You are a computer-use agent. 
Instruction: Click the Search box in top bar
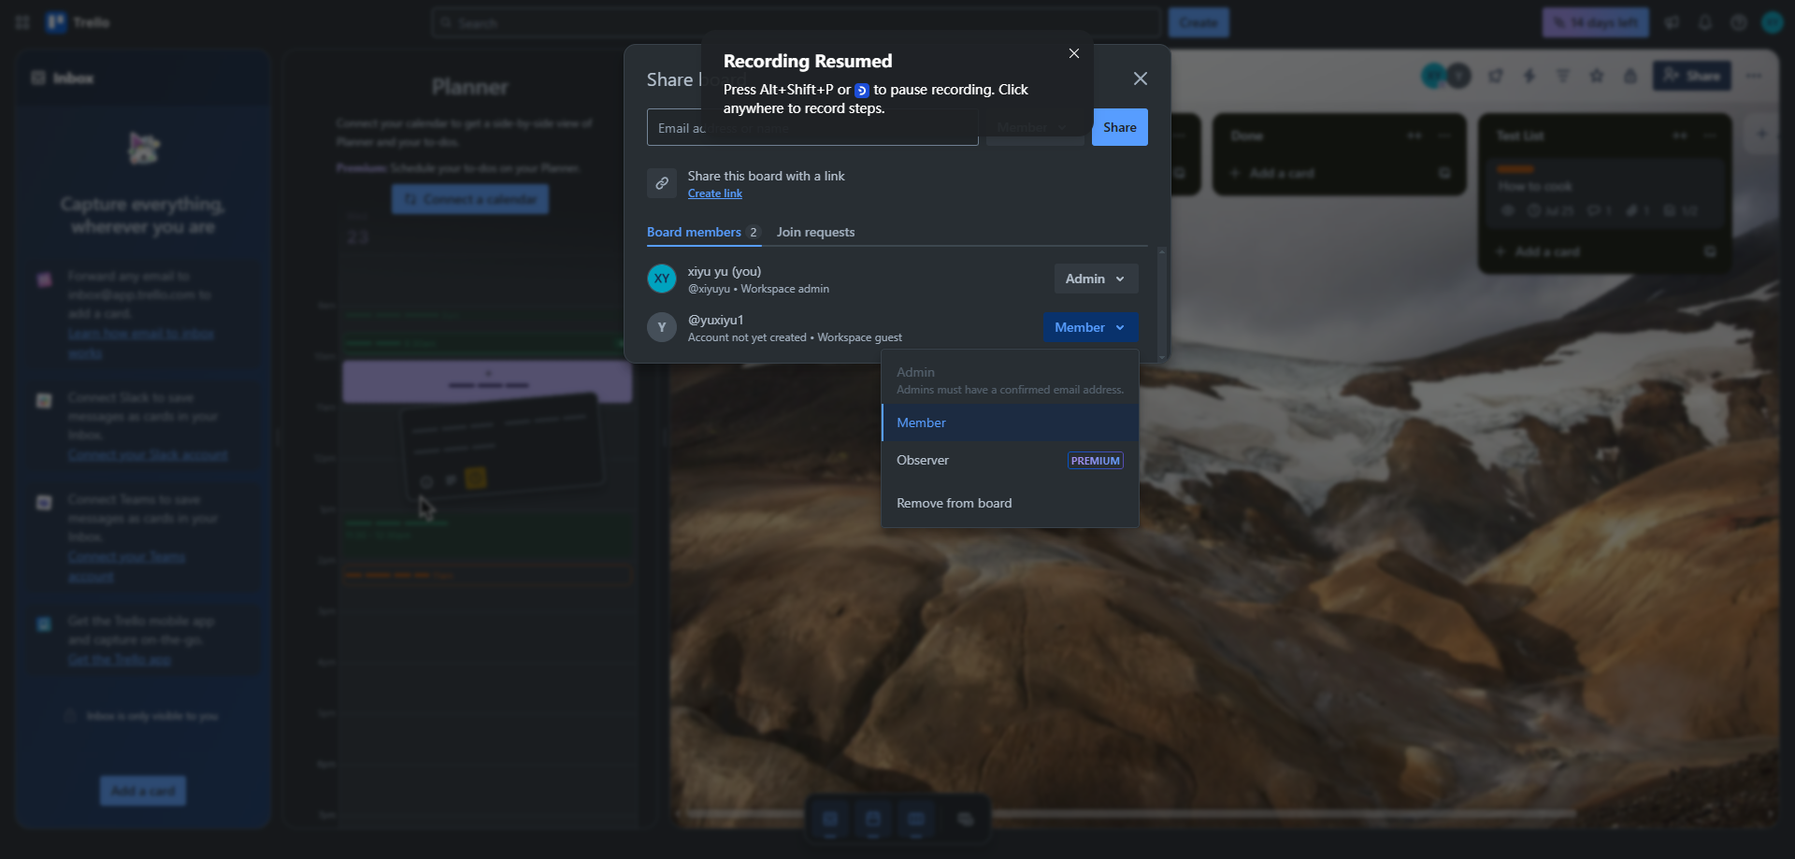pyautogui.click(x=796, y=22)
